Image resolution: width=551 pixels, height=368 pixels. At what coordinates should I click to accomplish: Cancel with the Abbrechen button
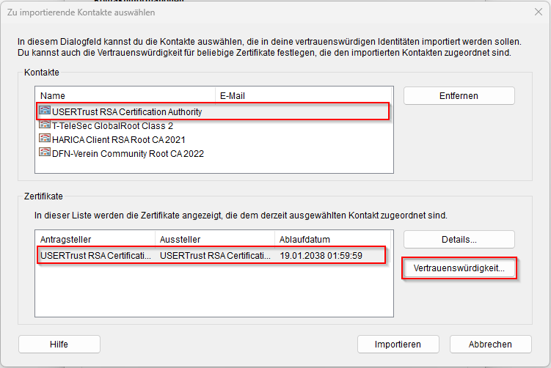coord(490,344)
